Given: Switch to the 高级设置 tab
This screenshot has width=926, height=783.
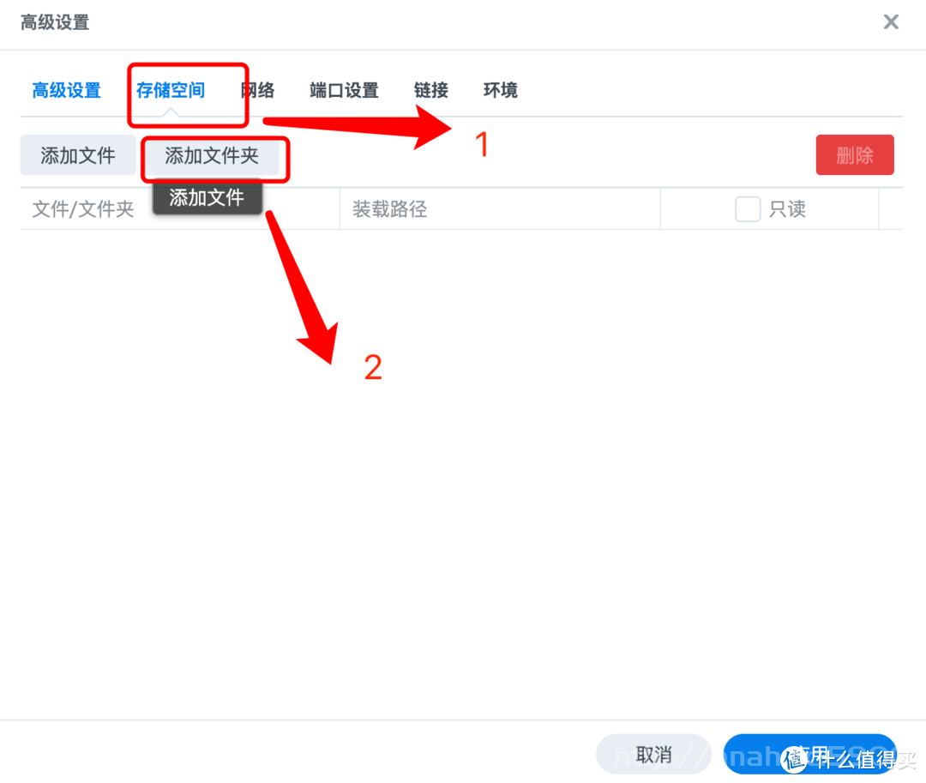Looking at the screenshot, I should click(67, 90).
